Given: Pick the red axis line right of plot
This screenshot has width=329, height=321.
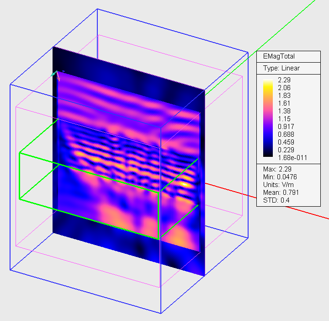Looking at the screenshot, I should tap(231, 191).
